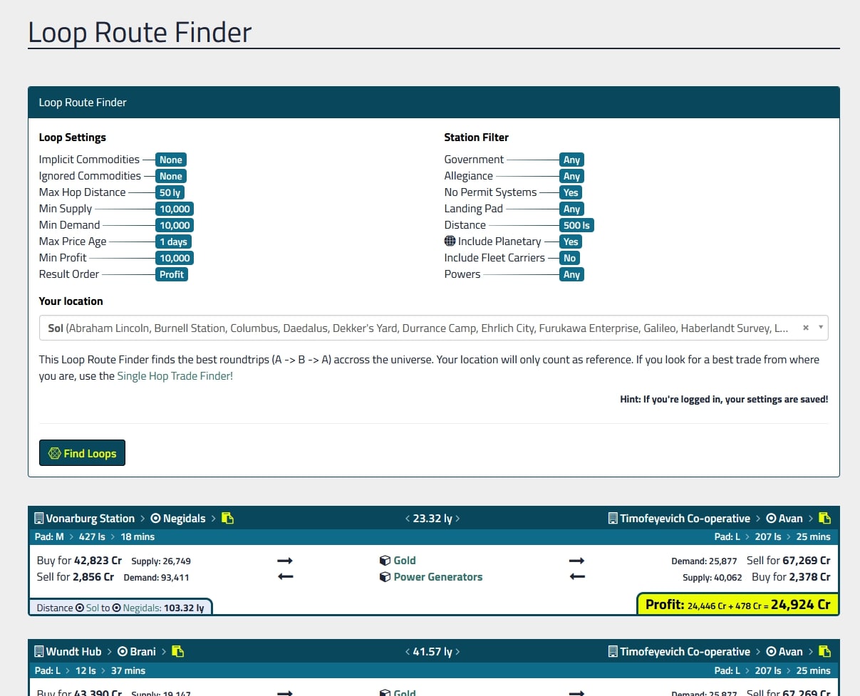
Task: Change the Max Price Age 1 days value
Action: point(173,241)
